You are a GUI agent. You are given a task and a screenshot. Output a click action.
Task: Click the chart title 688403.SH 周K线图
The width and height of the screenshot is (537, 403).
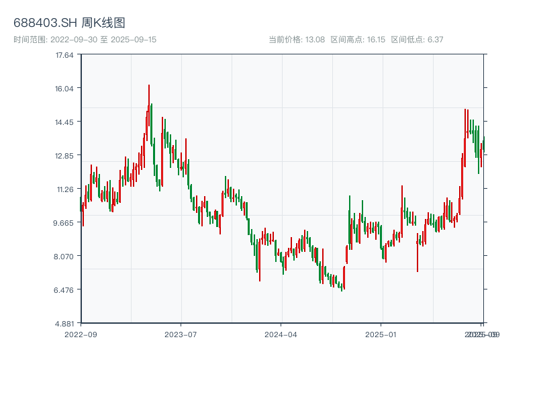pos(69,23)
